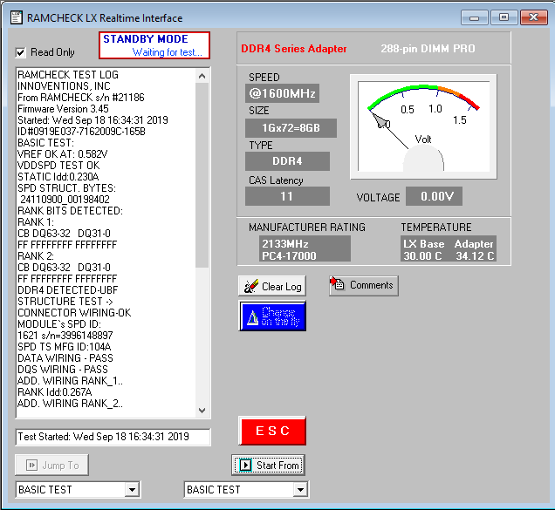Viewport: 555px width, 510px height.
Task: Click the play icon on Start From
Action: pyautogui.click(x=245, y=465)
